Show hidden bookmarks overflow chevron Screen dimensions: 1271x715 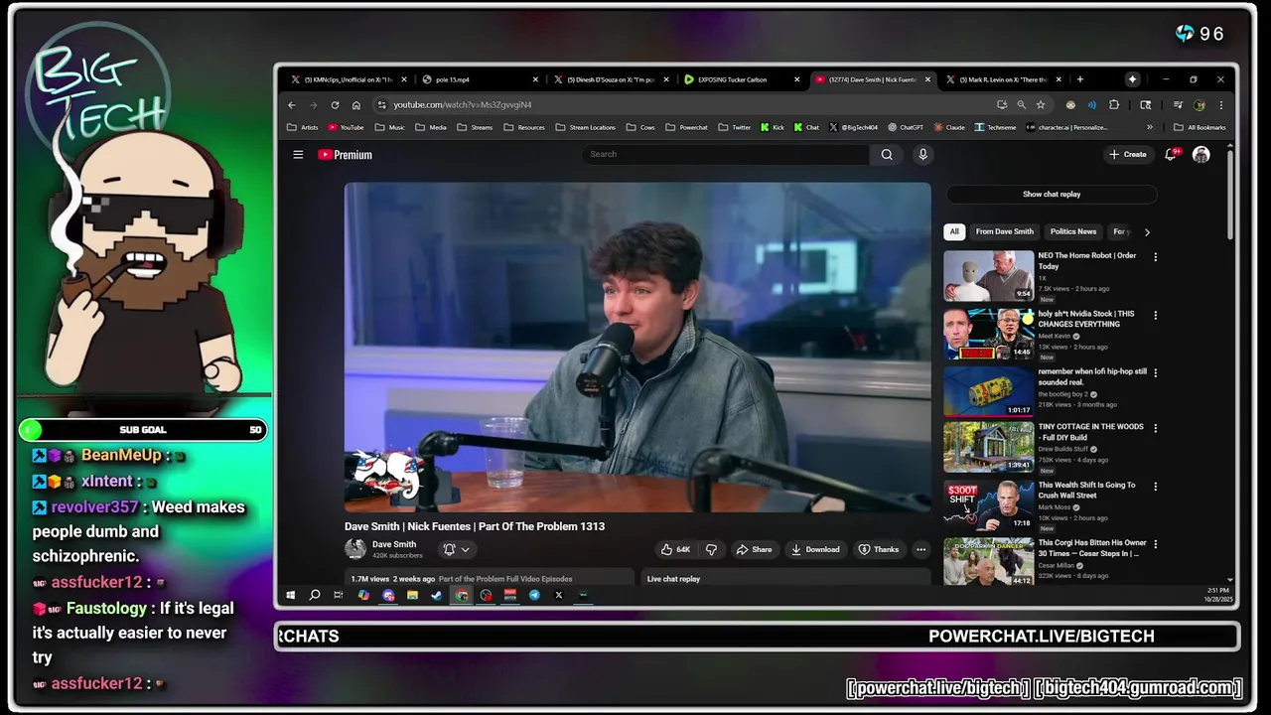[1150, 127]
